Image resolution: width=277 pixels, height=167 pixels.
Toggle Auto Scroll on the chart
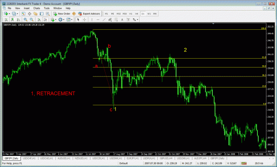pos(39,20)
